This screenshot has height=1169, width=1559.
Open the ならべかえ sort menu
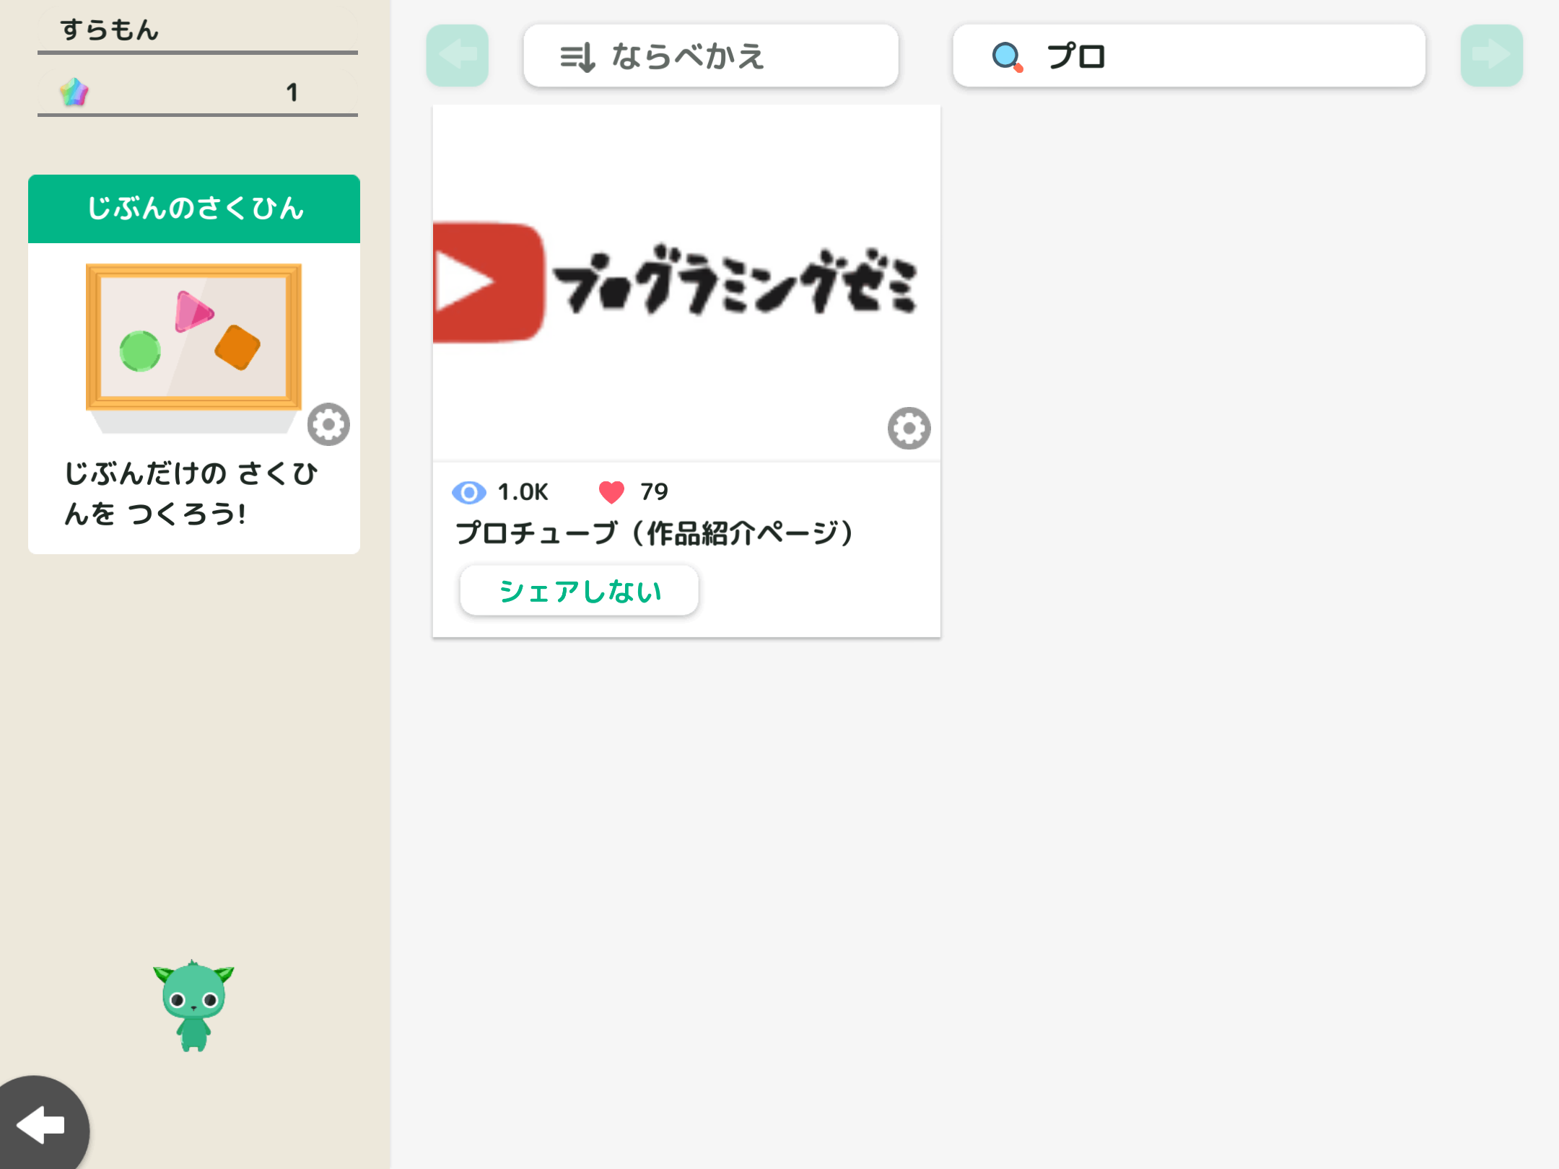tap(711, 56)
